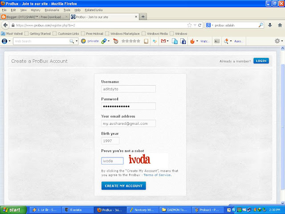Viewport: 285px width, 214px height.
Task: Click the Birth year input field
Action: [x=110, y=141]
